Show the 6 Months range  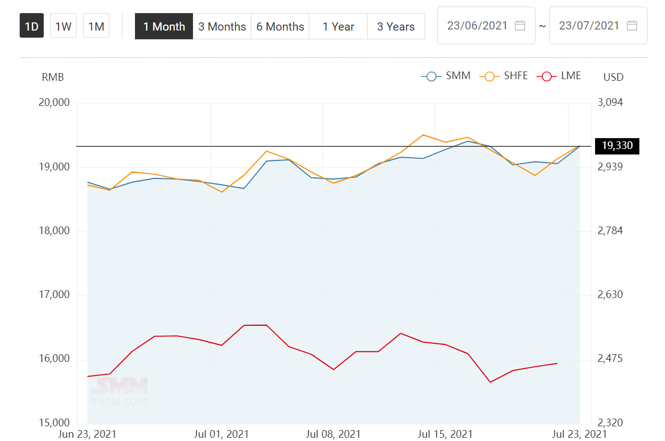[280, 27]
